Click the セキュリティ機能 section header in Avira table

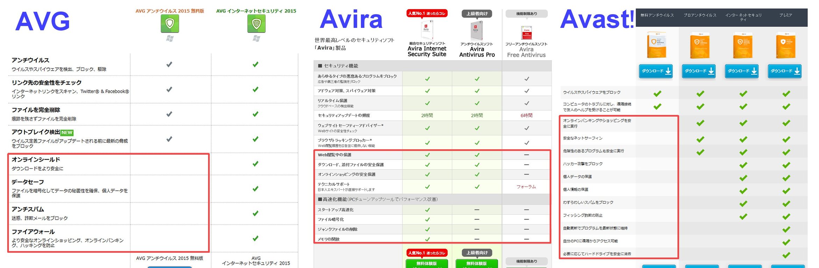(x=338, y=66)
